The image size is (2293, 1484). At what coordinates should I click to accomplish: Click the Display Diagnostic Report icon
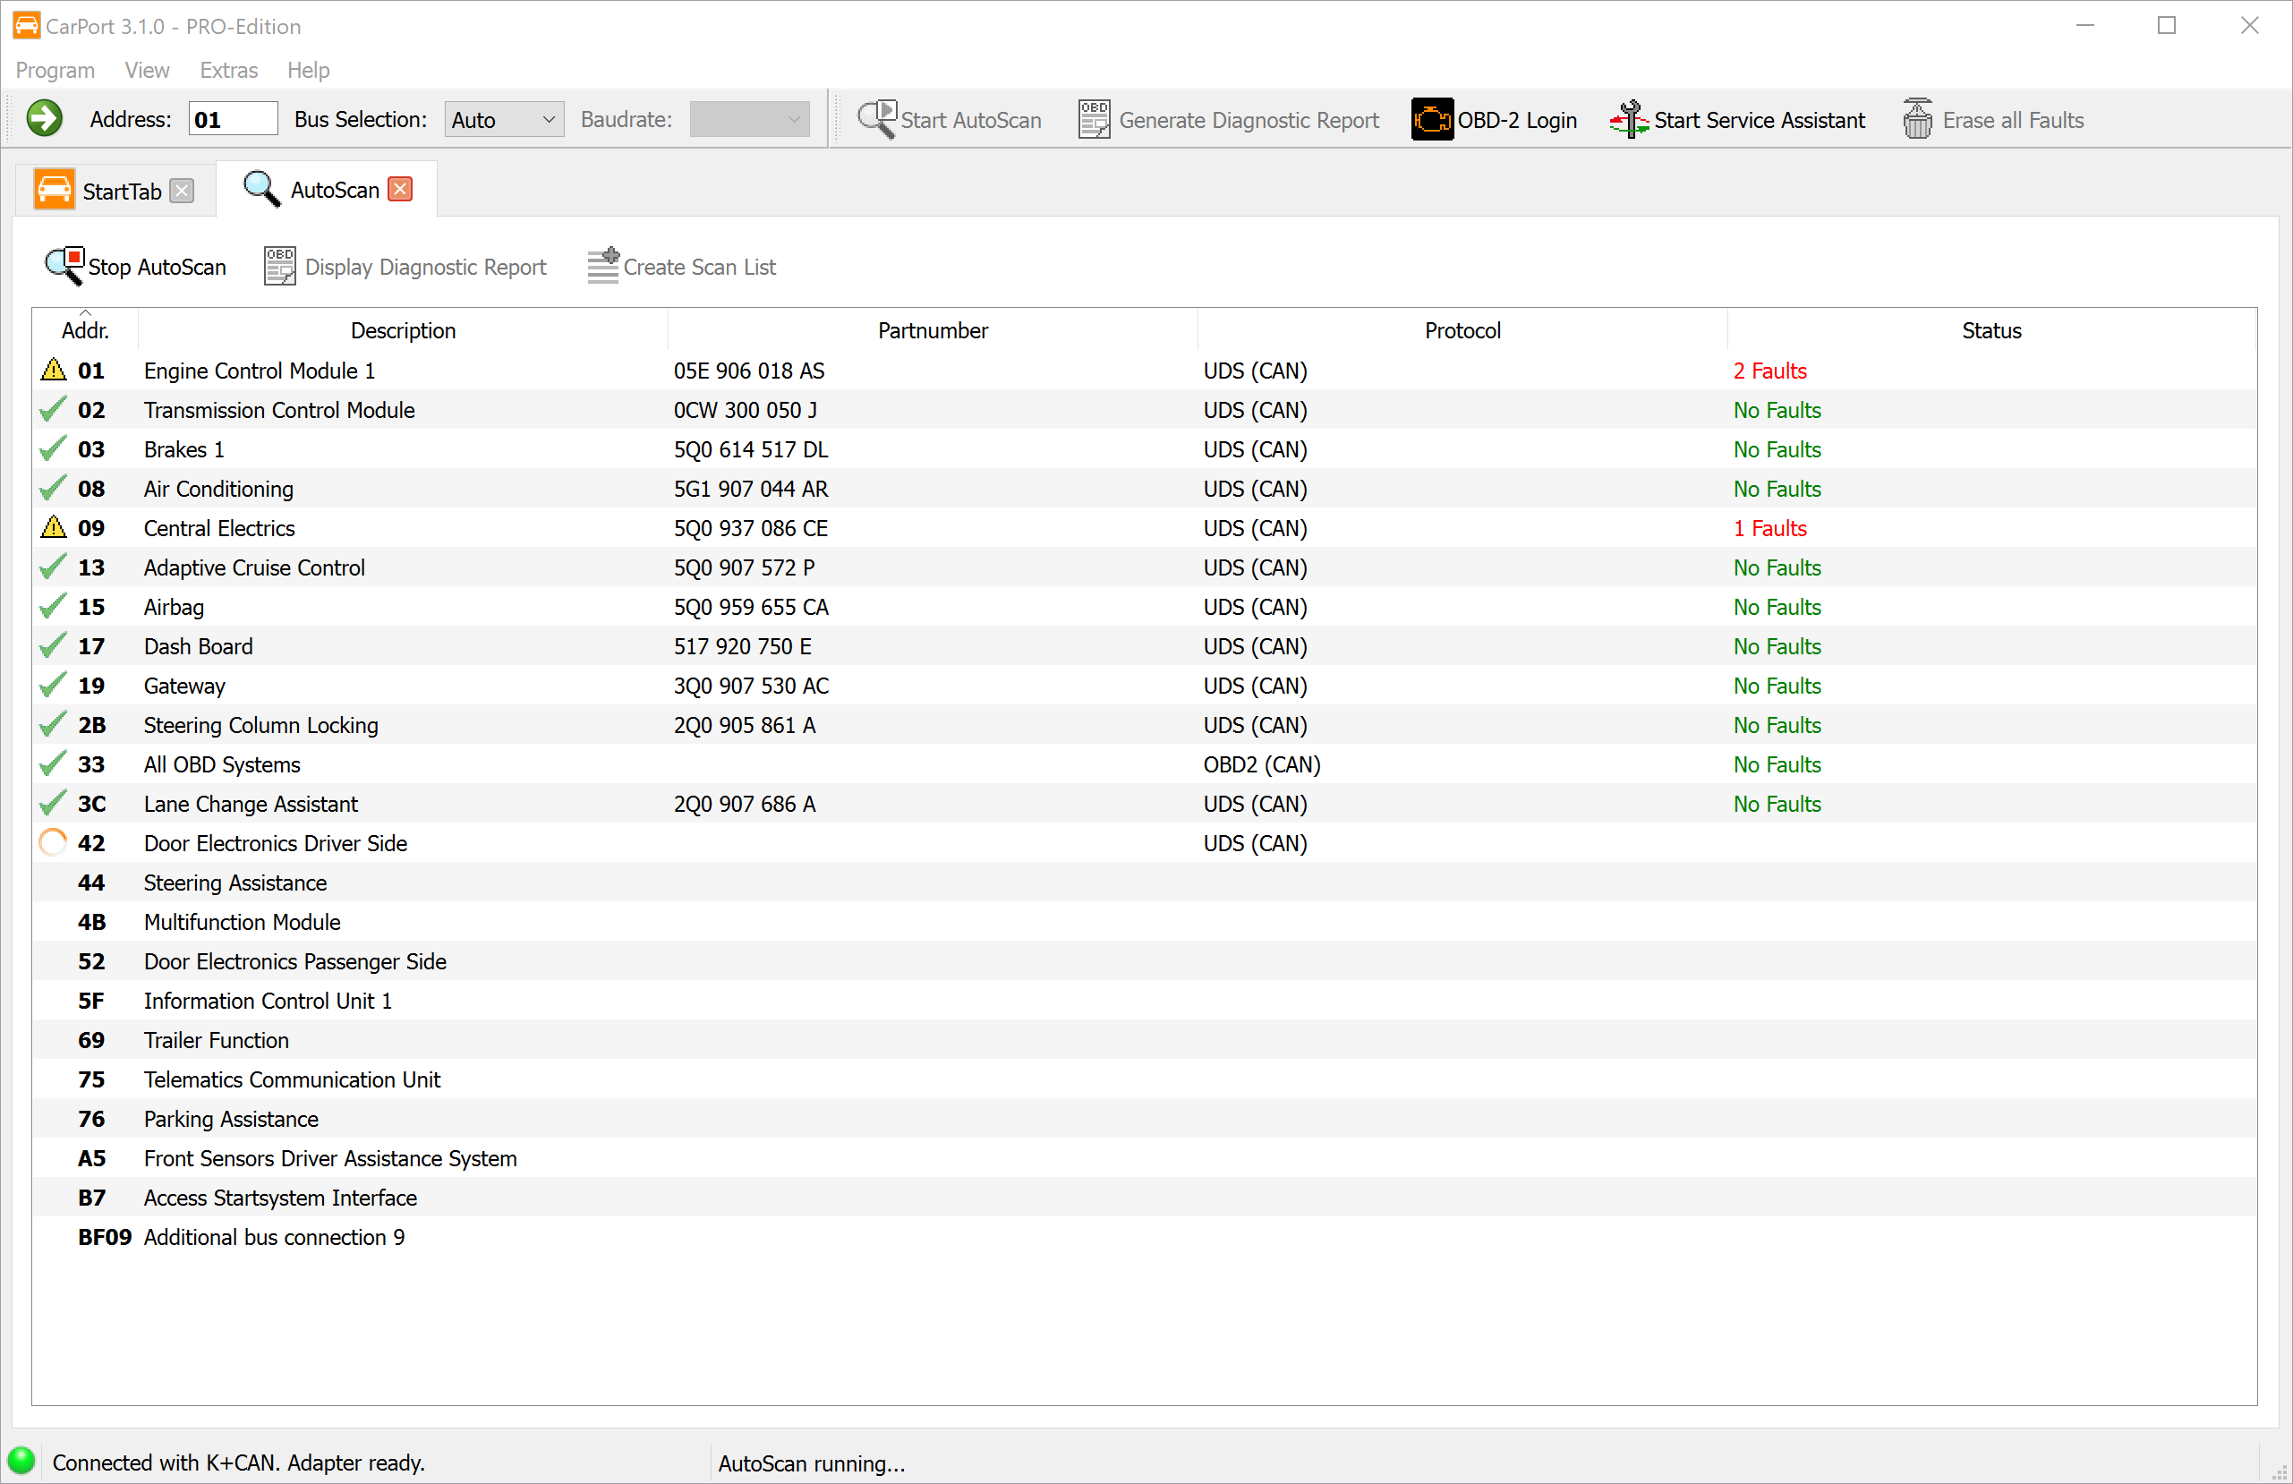pyautogui.click(x=279, y=266)
